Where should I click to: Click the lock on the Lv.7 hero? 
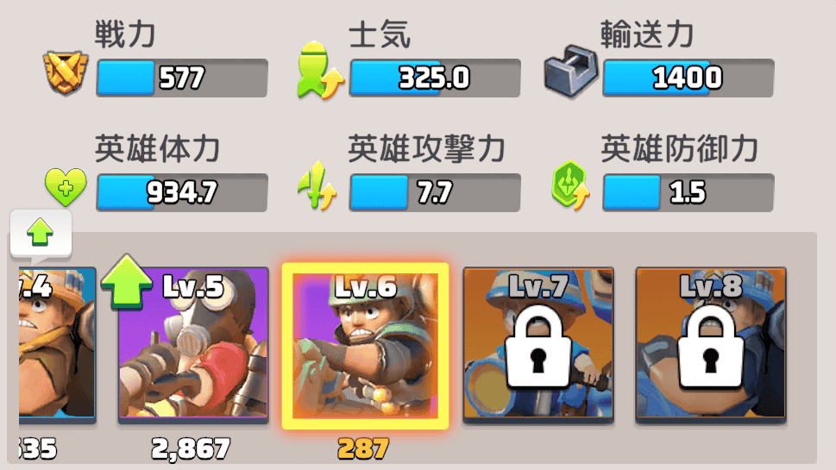538,347
